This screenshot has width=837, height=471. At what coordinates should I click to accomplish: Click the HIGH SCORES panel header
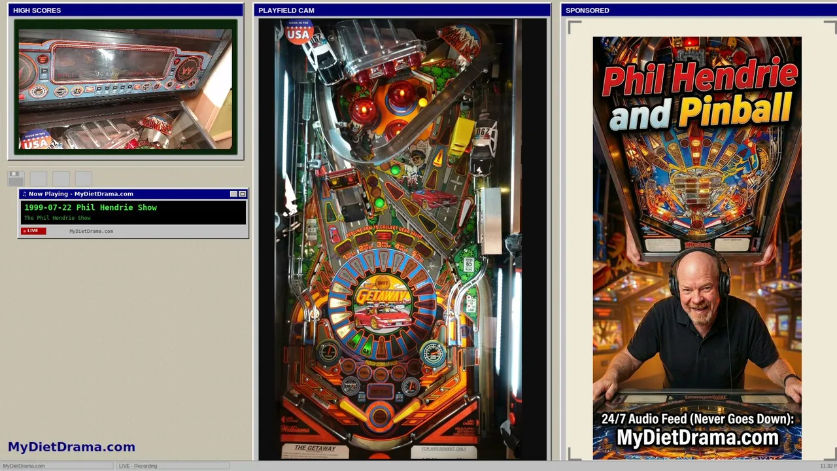126,10
